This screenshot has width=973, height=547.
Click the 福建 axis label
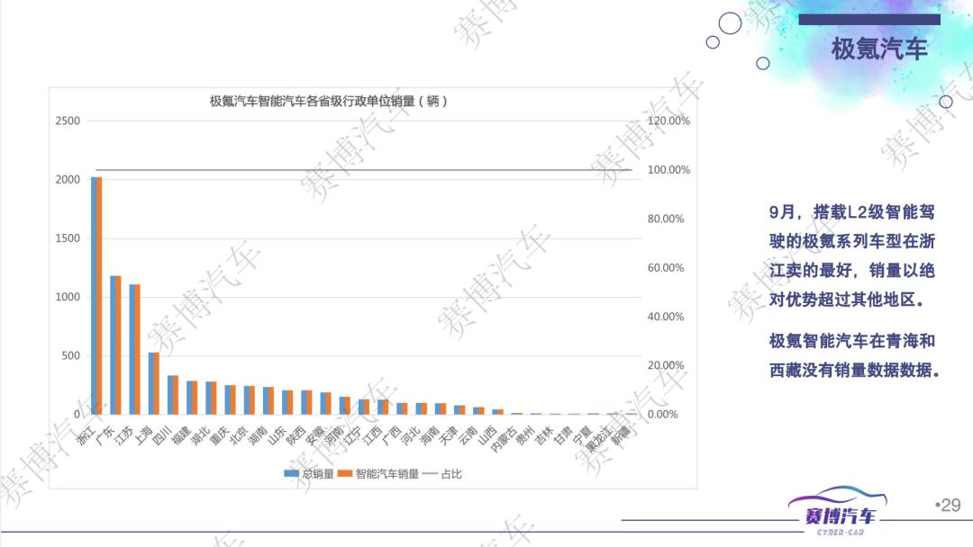pos(182,435)
